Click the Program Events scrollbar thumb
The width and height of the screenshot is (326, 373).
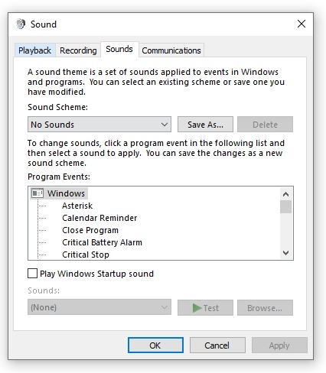(x=285, y=206)
